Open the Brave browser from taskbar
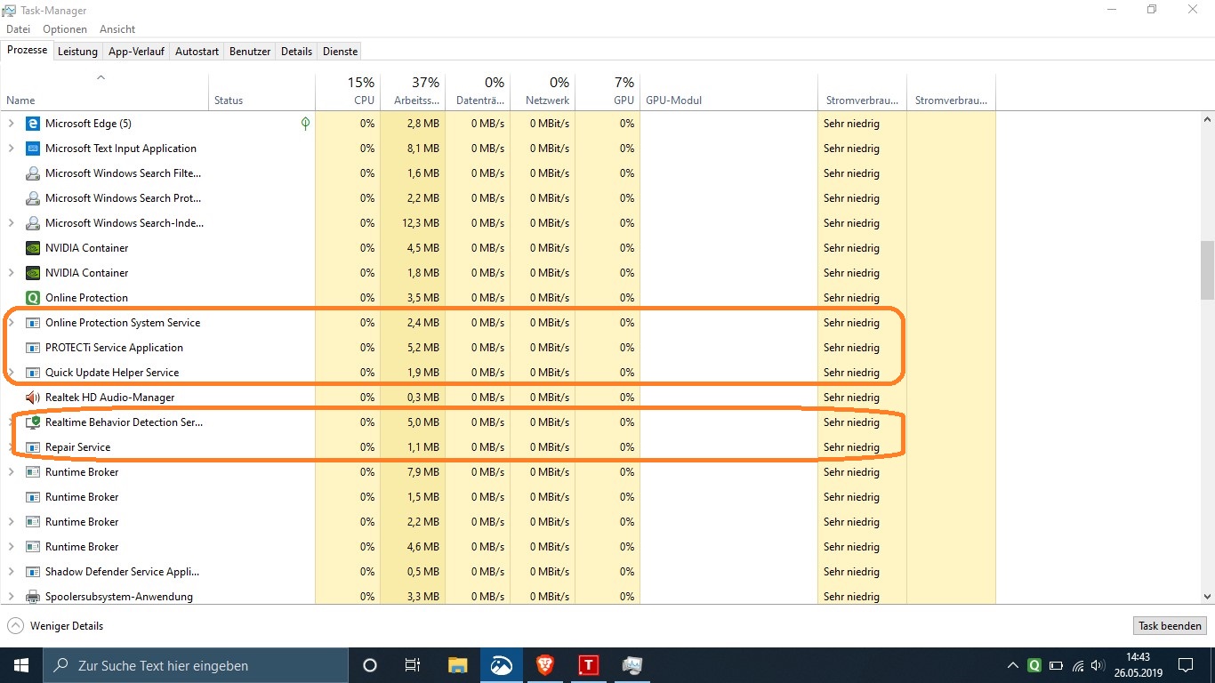Image resolution: width=1215 pixels, height=683 pixels. click(x=544, y=665)
